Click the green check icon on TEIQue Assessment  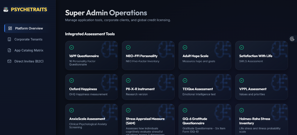click(x=185, y=81)
